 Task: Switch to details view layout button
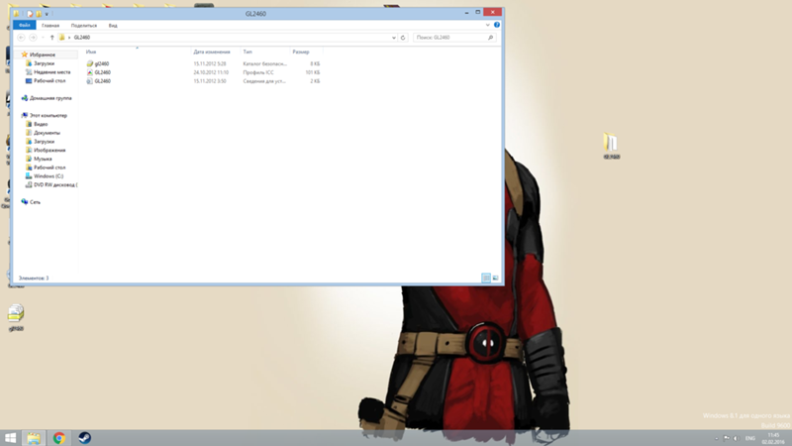click(x=486, y=279)
